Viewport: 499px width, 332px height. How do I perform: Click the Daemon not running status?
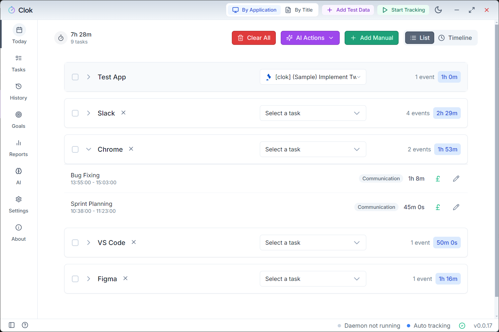369,326
